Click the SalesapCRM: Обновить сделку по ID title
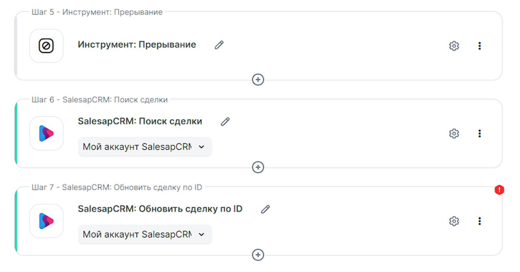Image resolution: width=520 pixels, height=272 pixels. click(x=160, y=209)
